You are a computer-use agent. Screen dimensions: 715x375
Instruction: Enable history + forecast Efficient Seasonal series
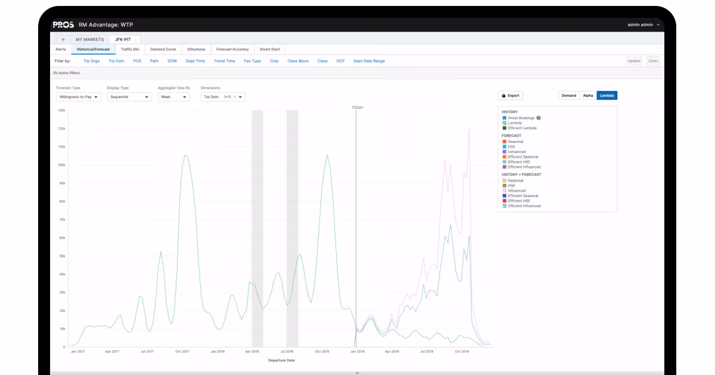point(504,196)
